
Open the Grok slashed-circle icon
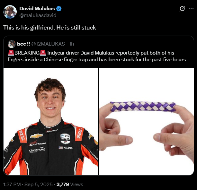coord(182,9)
